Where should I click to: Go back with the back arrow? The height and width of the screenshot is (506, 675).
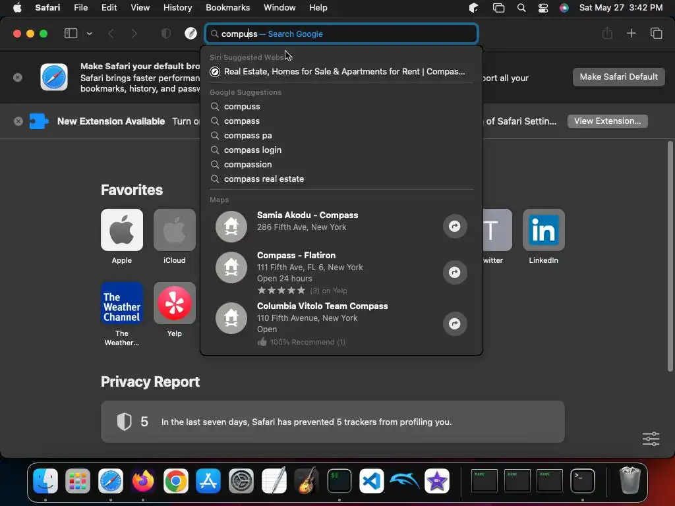pyautogui.click(x=111, y=34)
